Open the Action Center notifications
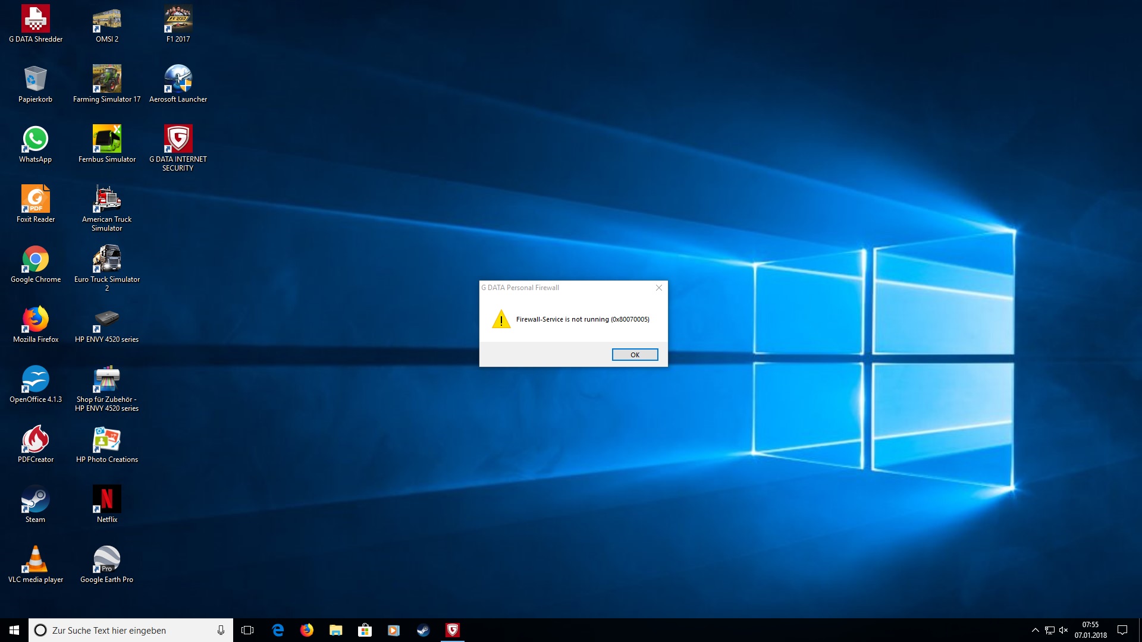Viewport: 1142px width, 642px height. tap(1122, 630)
